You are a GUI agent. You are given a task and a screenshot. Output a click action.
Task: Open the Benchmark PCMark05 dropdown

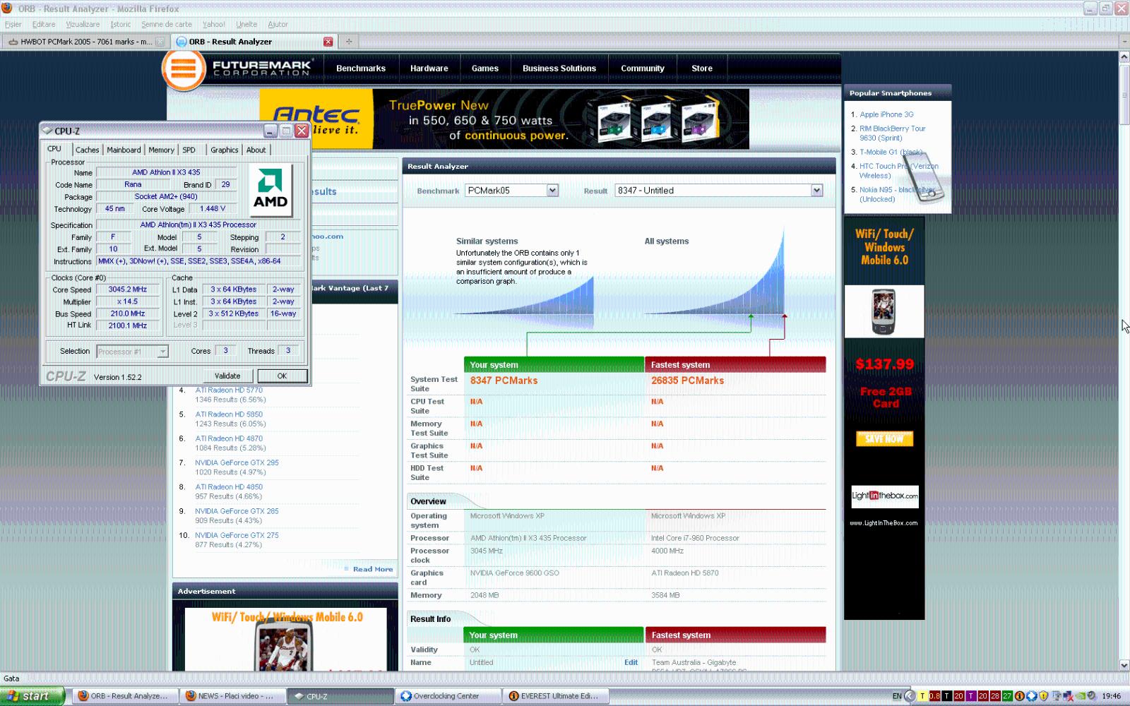[x=552, y=191]
